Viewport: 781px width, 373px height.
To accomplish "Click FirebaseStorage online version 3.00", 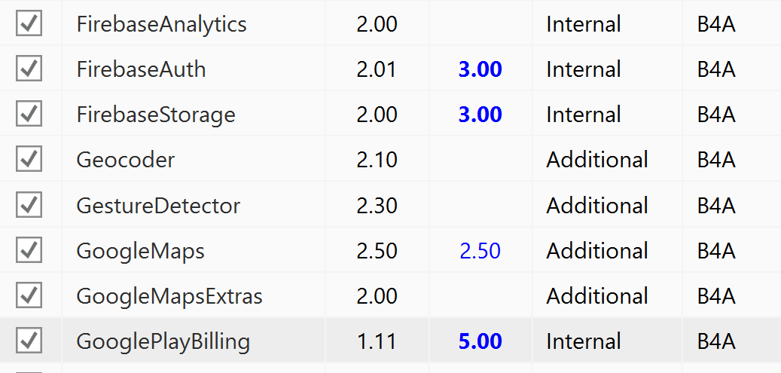I will (x=480, y=115).
